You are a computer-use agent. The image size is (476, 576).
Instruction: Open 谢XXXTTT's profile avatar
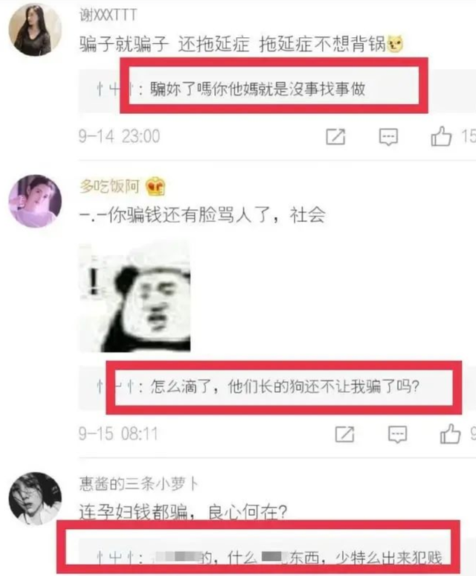tap(35, 30)
